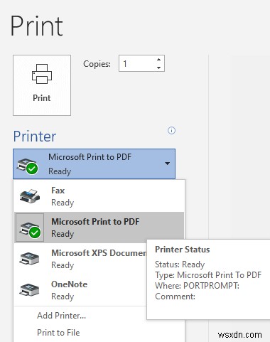Click the Printer section heading

tap(35, 137)
